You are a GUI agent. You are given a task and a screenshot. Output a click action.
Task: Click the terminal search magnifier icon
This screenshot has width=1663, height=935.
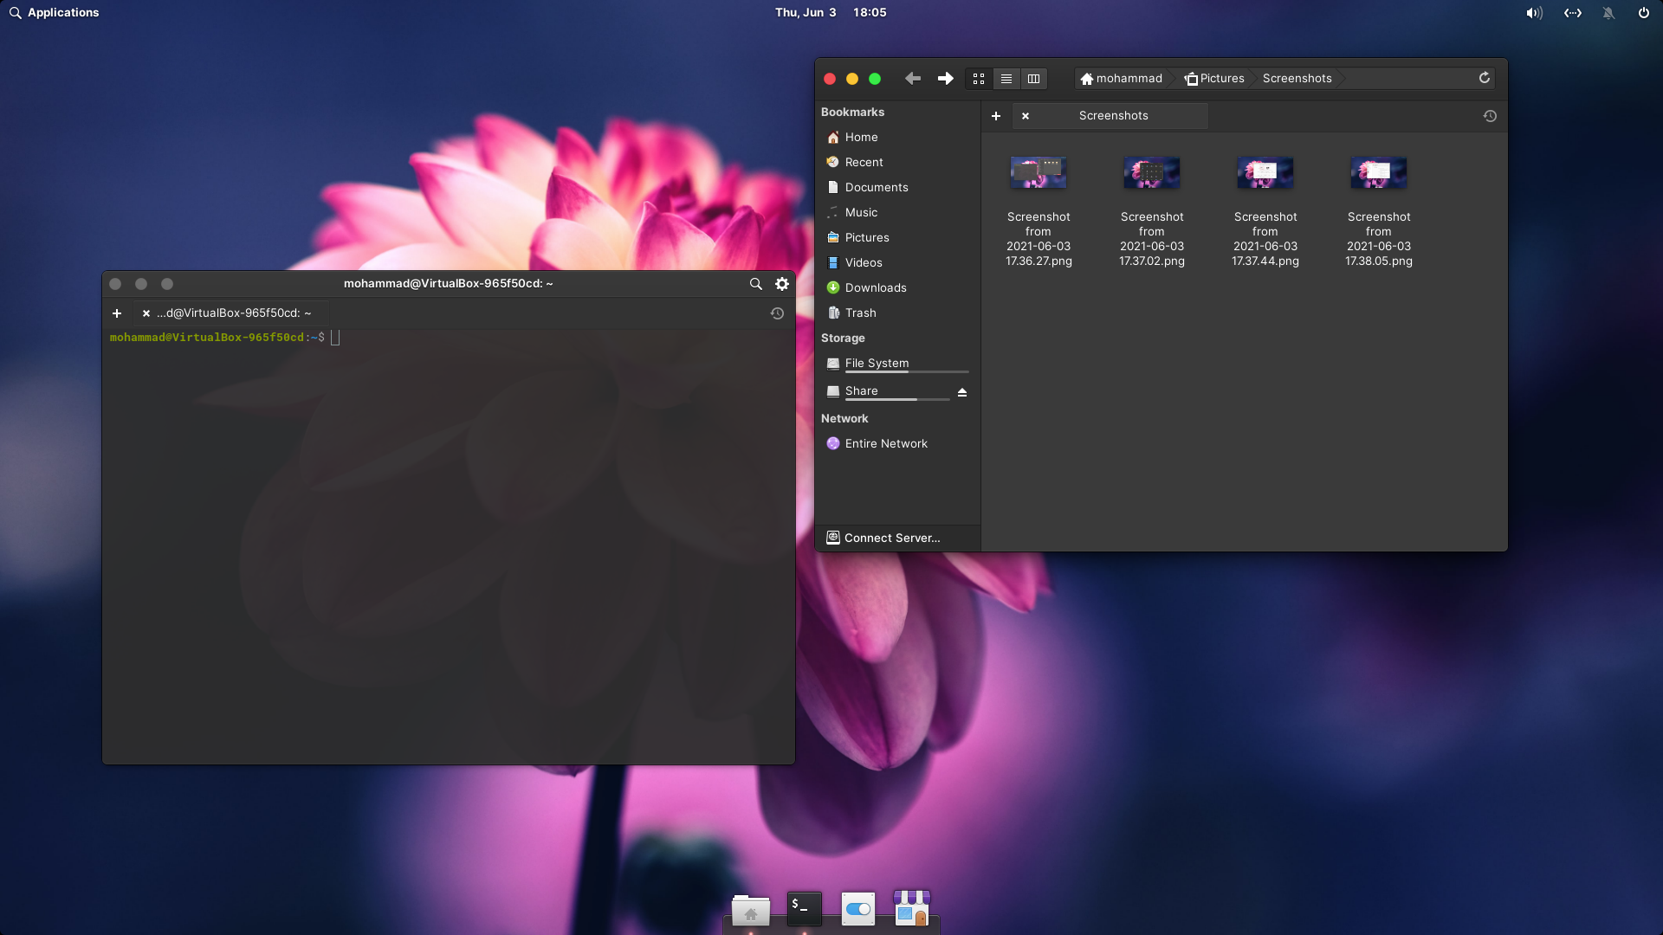[755, 284]
